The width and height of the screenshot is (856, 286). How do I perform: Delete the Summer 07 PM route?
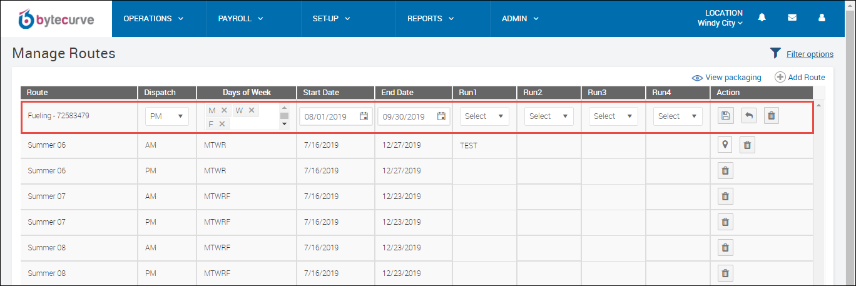(725, 222)
